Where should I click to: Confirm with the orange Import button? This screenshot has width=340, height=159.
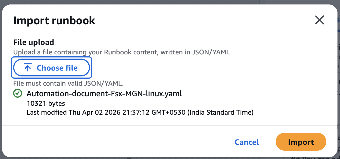tap(301, 142)
